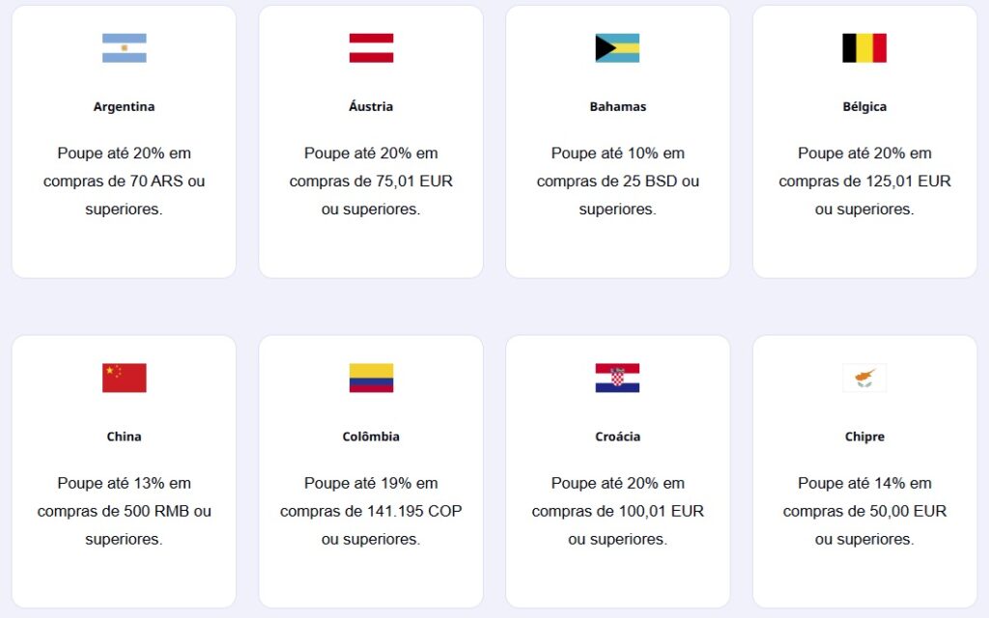Select the 25 BSD savings offer text
Image resolution: width=989 pixels, height=618 pixels.
pyautogui.click(x=617, y=181)
